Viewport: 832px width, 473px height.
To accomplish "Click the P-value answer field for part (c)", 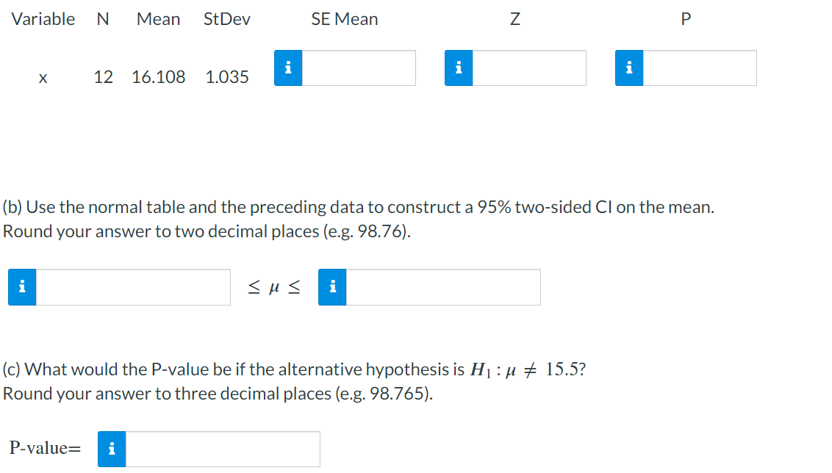I will click(x=223, y=449).
